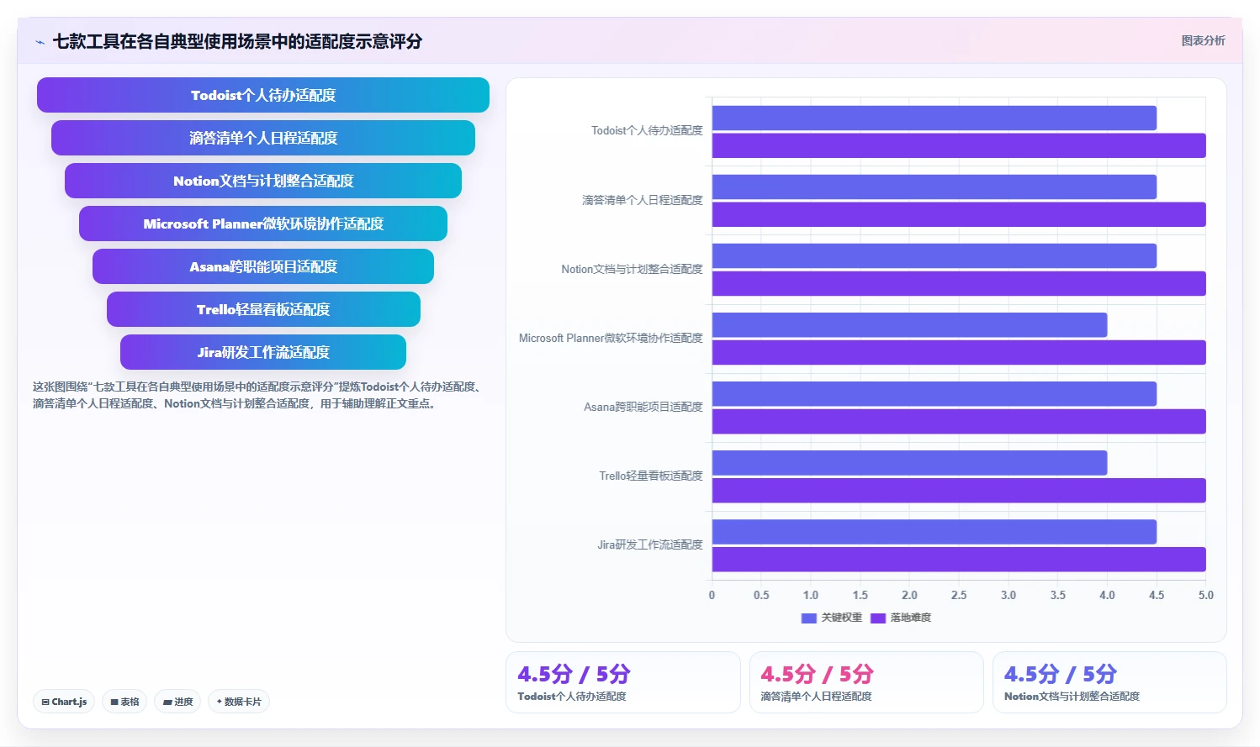Click the Todoist个人待办适配度 4.5分 score card
Viewport: 1260px width, 747px height.
click(x=623, y=682)
